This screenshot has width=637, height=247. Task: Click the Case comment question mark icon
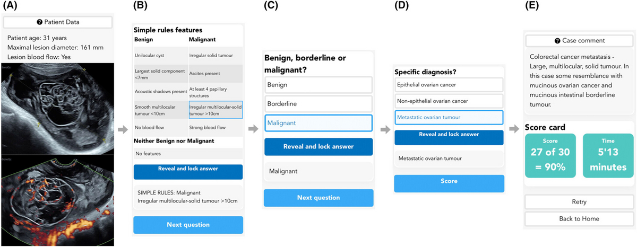point(557,41)
